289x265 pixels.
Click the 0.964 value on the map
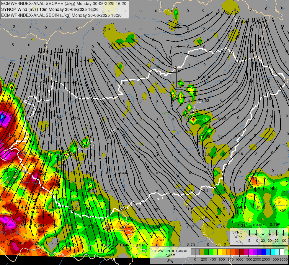pos(39,226)
